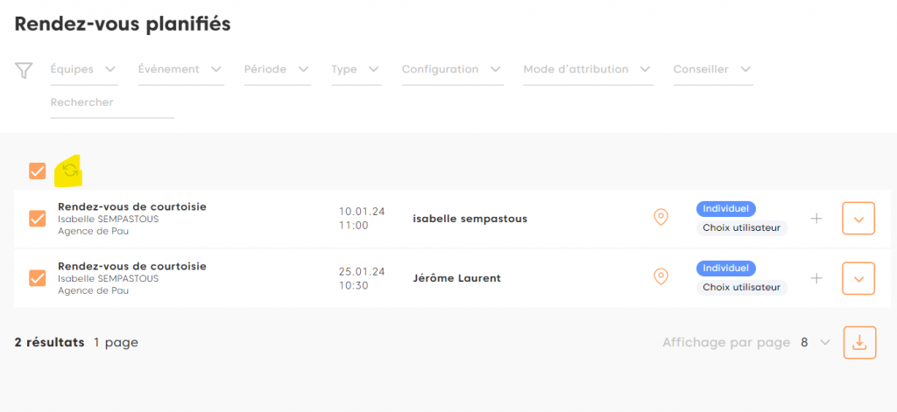The image size is (897, 412).
Task: Uncheck the isabelle sempastous appointment checkbox
Action: [x=37, y=219]
